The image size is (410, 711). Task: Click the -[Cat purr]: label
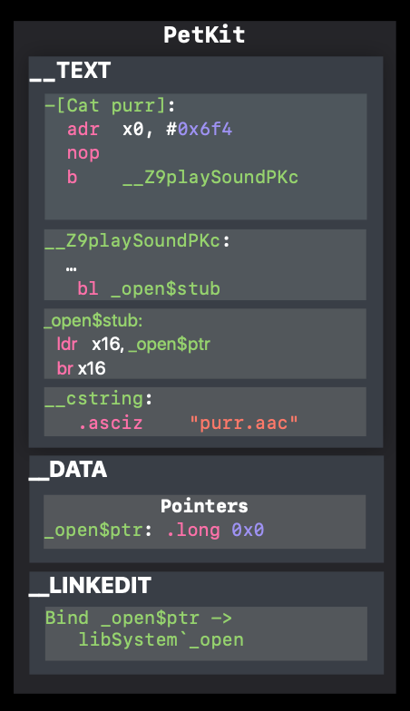(x=110, y=105)
